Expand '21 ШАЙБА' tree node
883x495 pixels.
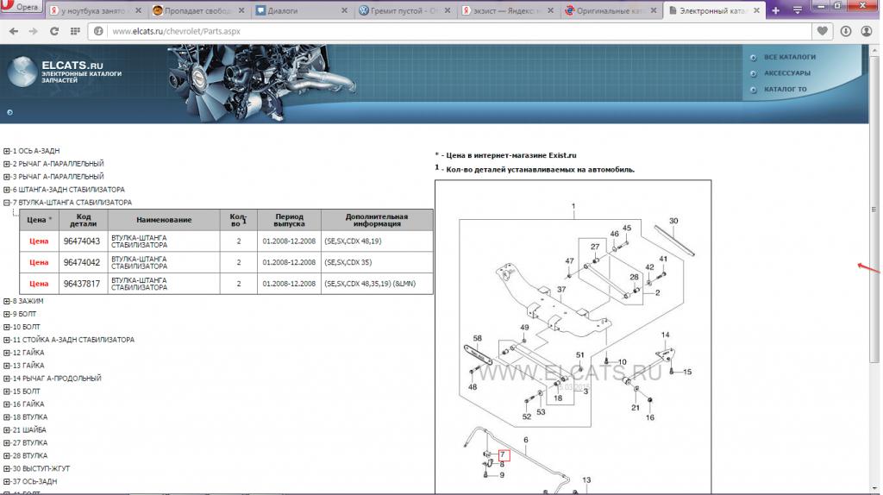pyautogui.click(x=7, y=430)
